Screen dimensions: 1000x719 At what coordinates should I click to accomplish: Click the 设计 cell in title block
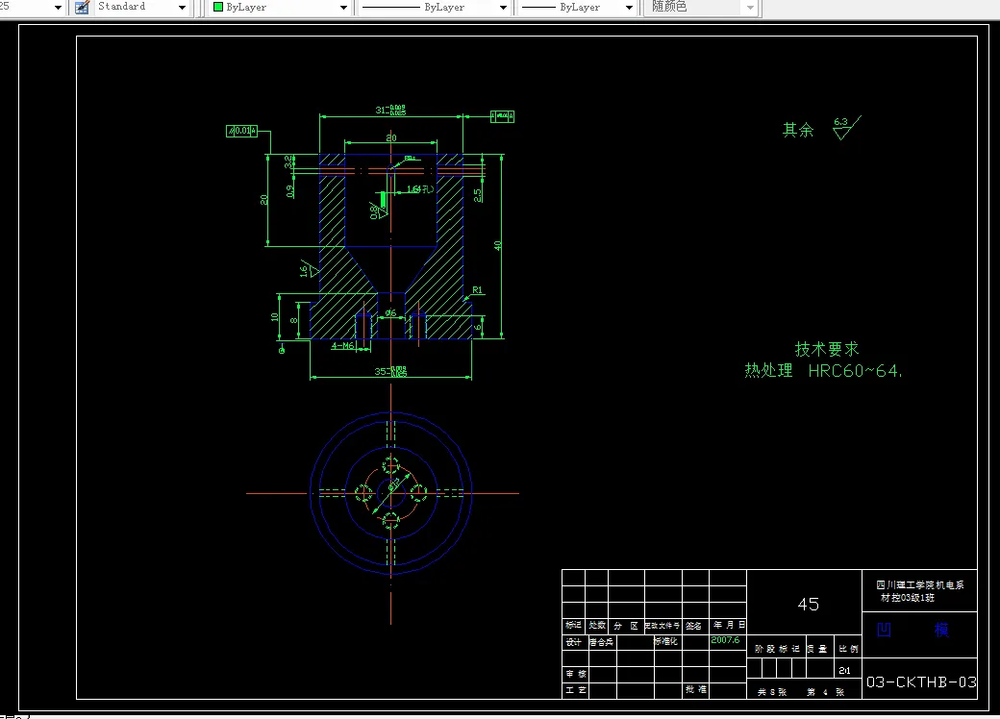pos(574,642)
